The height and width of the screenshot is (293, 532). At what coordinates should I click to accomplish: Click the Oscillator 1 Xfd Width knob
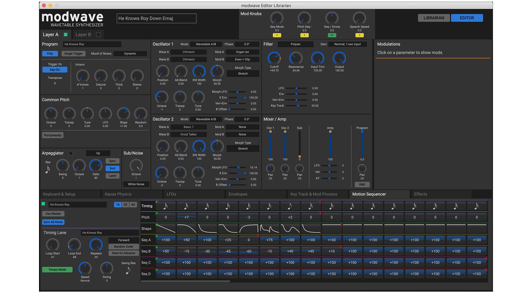[199, 71]
